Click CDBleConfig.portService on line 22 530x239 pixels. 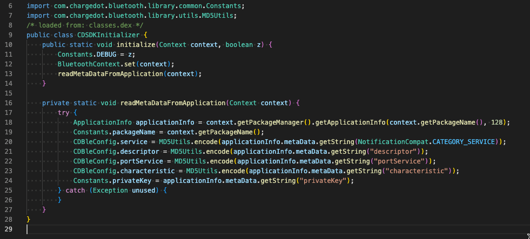pos(118,161)
